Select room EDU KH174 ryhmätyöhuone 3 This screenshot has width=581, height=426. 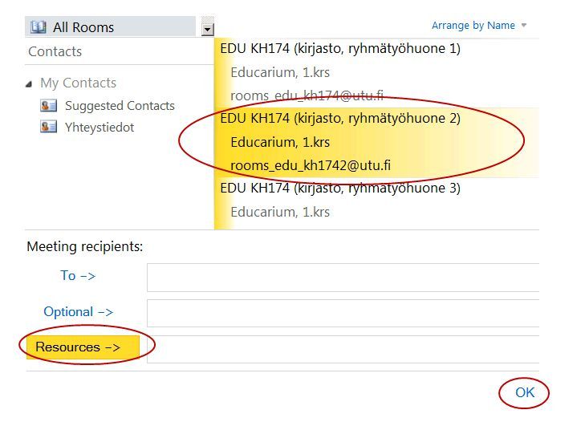point(340,189)
